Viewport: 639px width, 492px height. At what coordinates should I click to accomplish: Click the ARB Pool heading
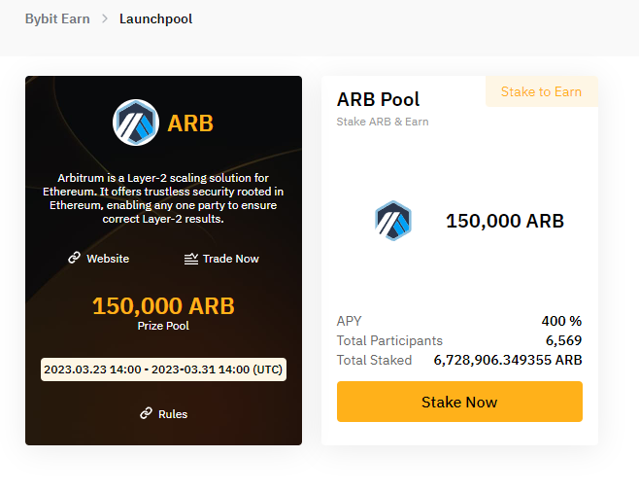378,99
